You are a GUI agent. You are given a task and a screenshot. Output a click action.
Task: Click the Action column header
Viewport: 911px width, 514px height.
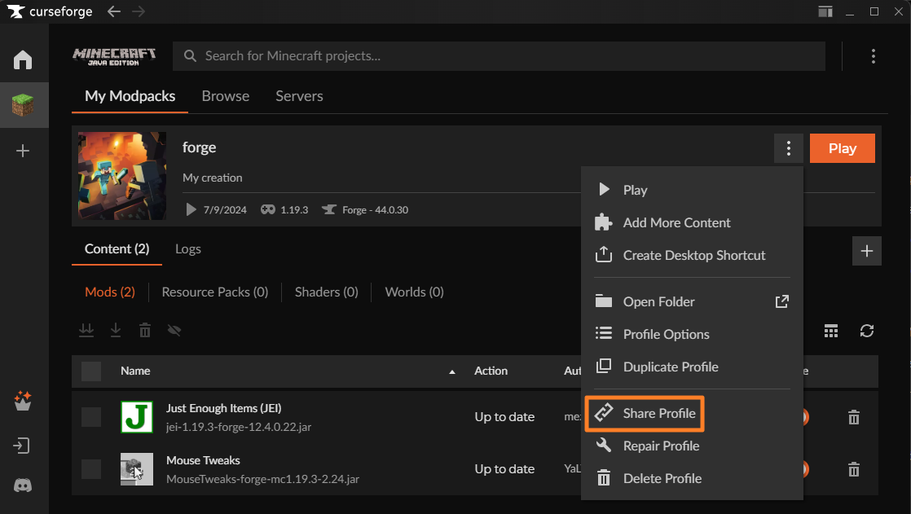pyautogui.click(x=491, y=371)
